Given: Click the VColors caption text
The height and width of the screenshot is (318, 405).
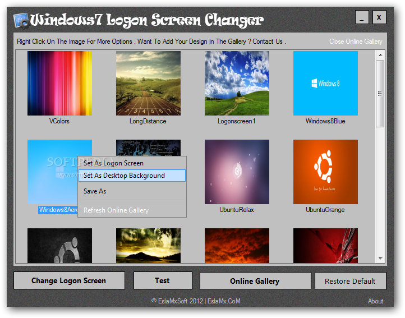Looking at the screenshot, I should 59,121.
